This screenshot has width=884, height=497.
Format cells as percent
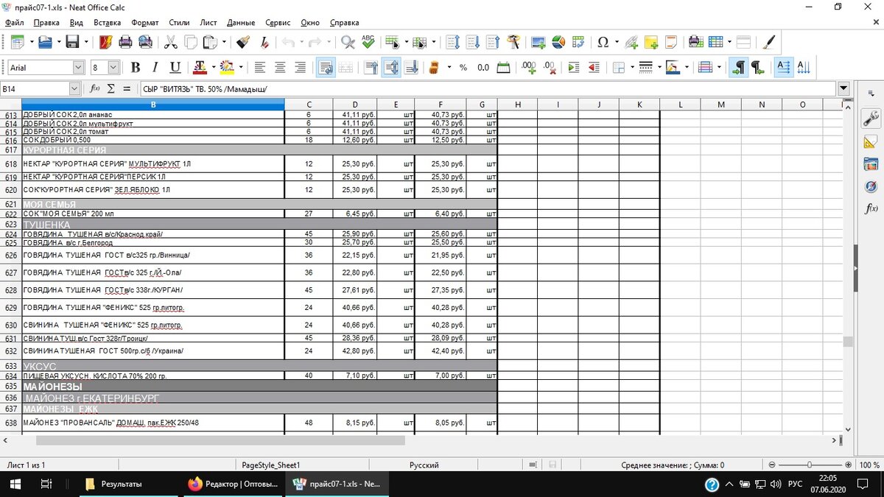click(463, 68)
